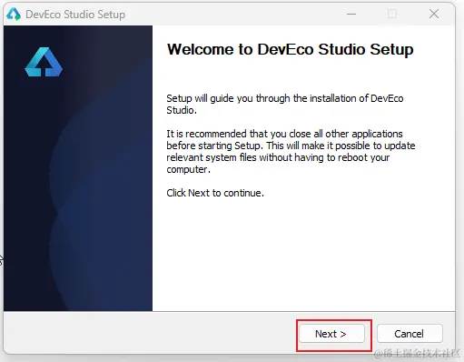
Task: Click the DevEco Studio icon in title bar
Action: pyautogui.click(x=14, y=15)
